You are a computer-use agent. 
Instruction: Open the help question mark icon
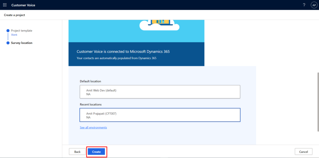[304, 5]
